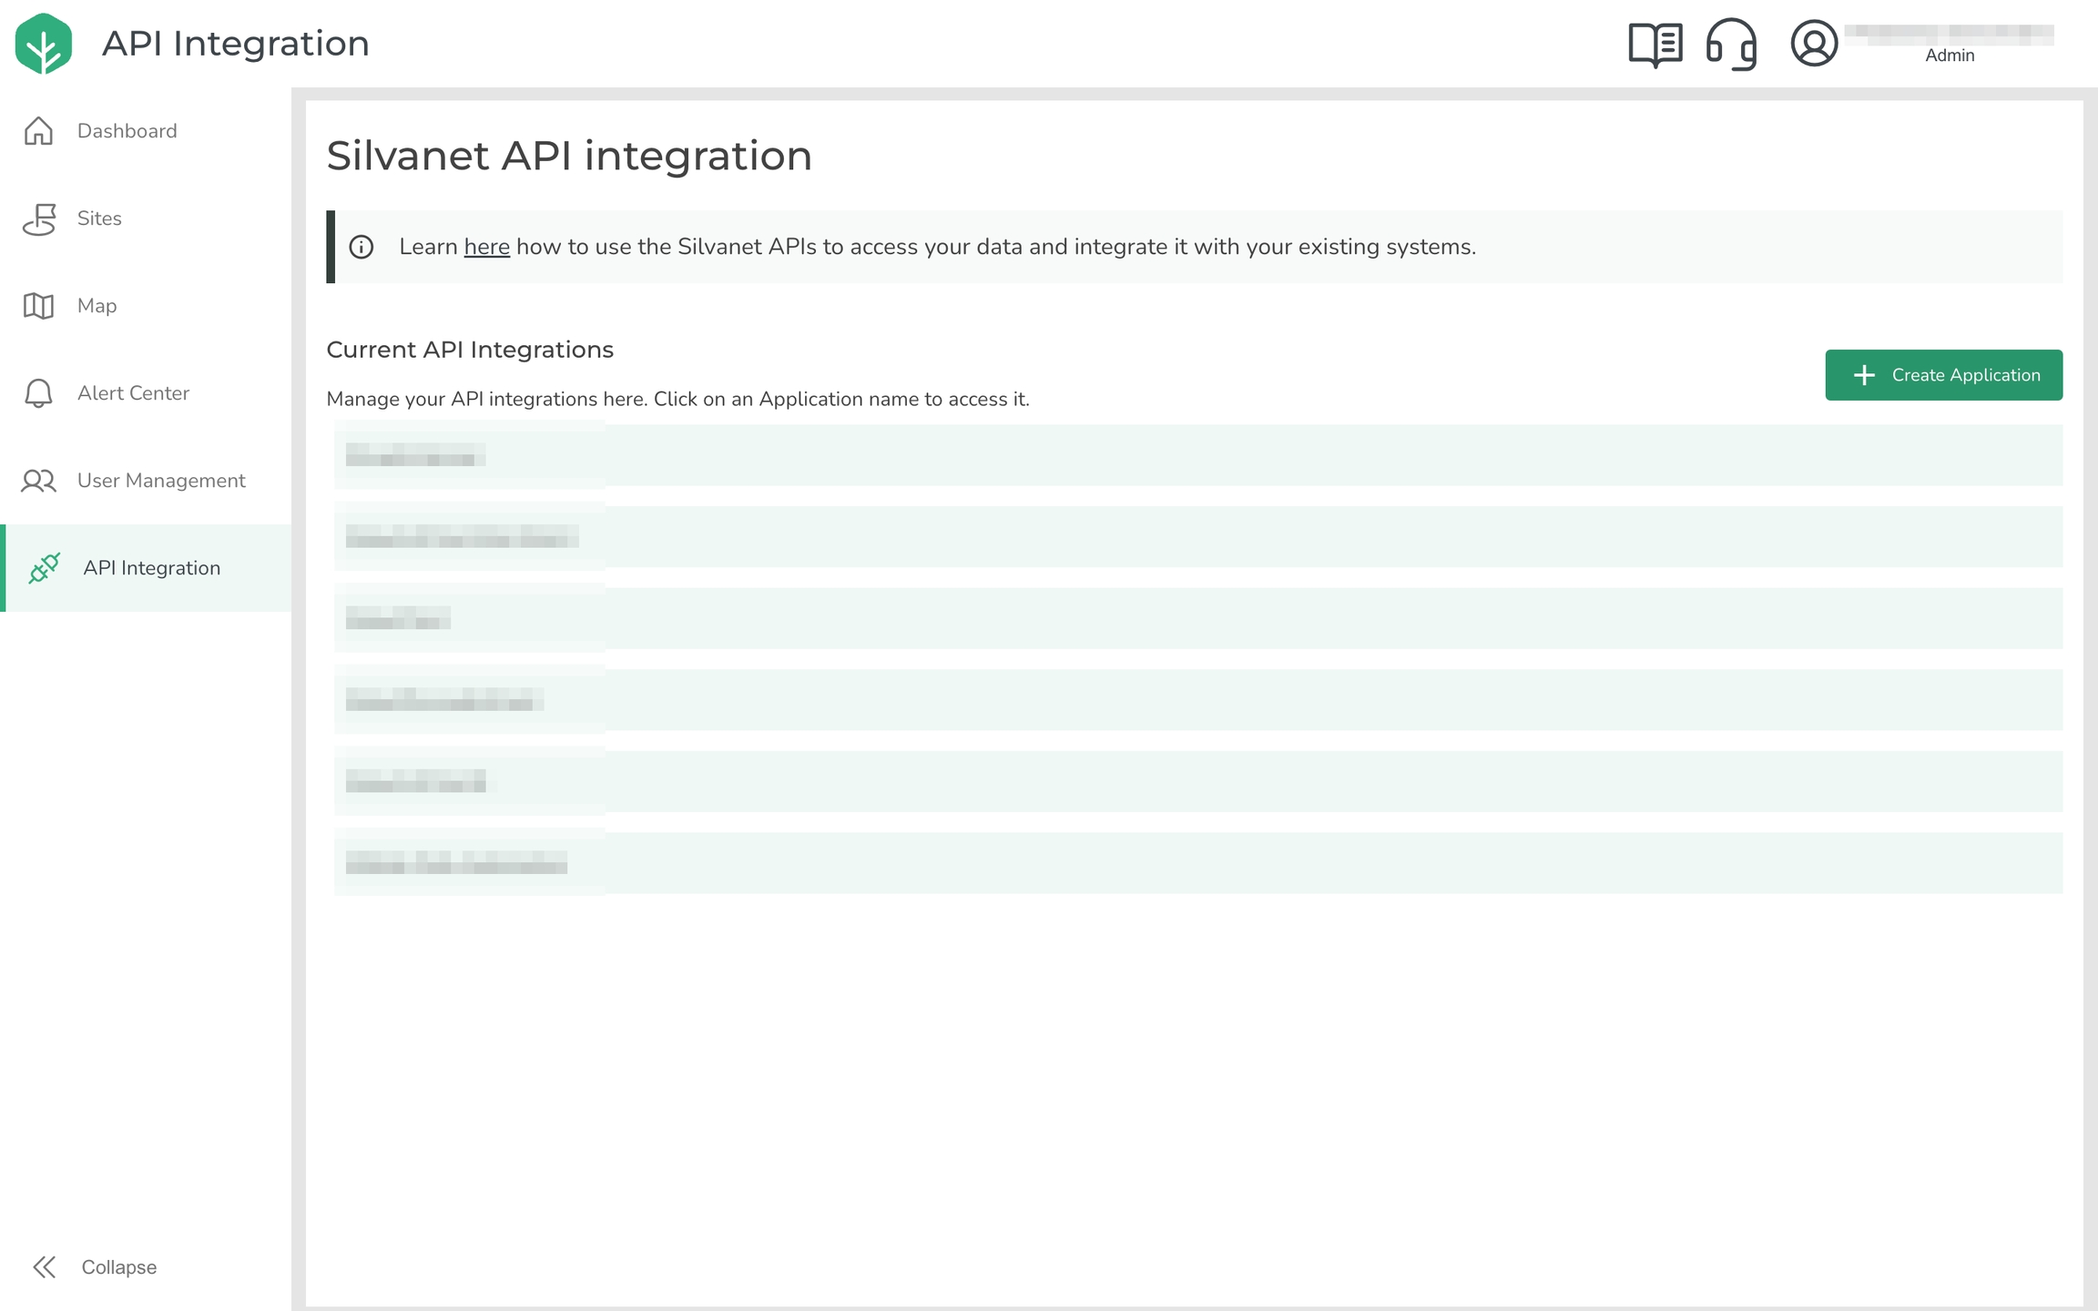2098x1311 pixels.
Task: Click the Dashboard home icon
Action: pos(38,131)
